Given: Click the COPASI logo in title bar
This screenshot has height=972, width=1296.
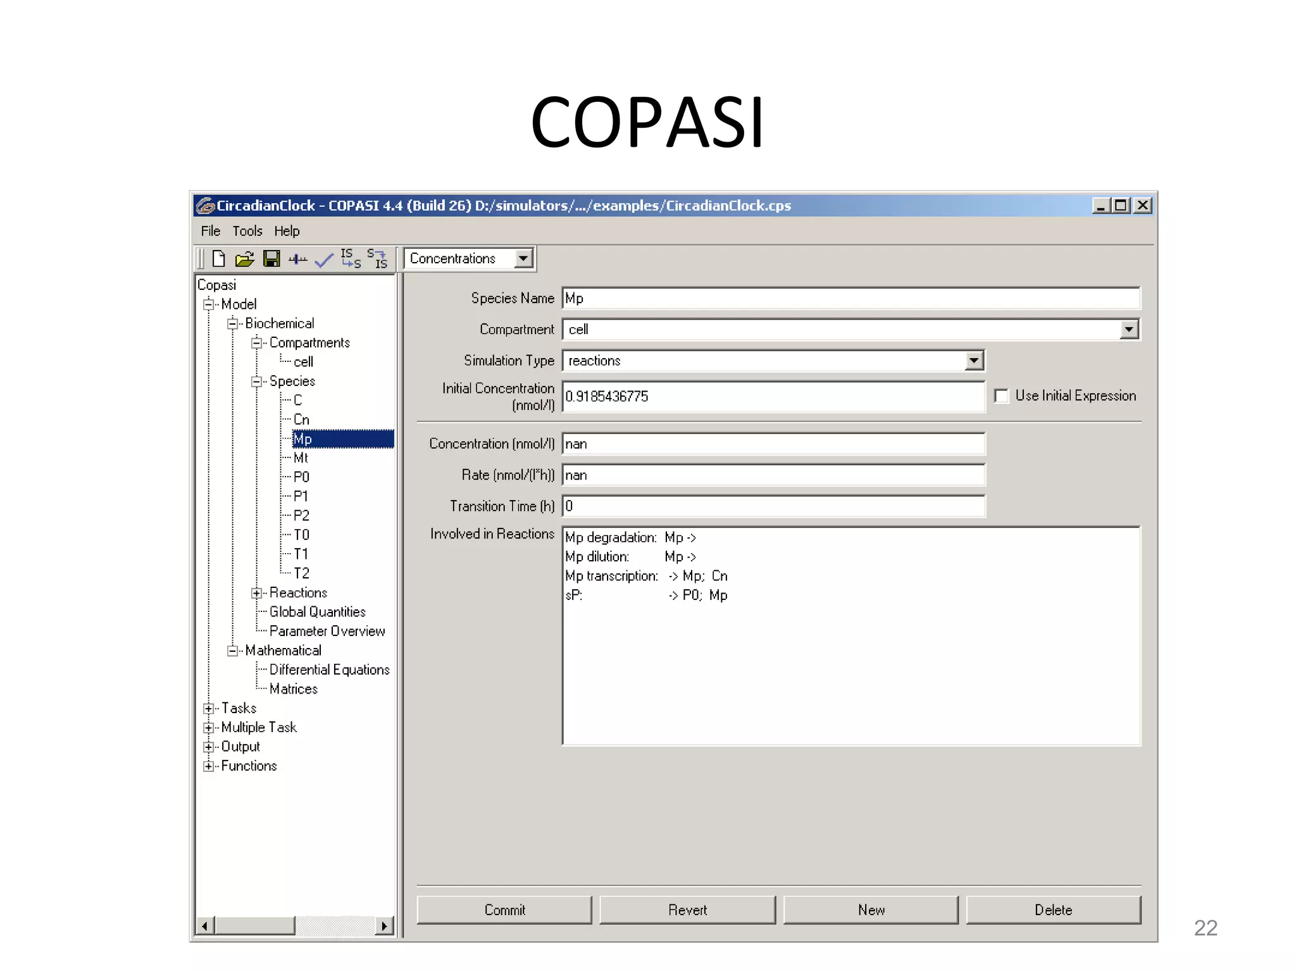Looking at the screenshot, I should pos(205,206).
